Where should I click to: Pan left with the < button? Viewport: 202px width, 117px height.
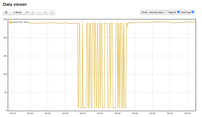45,12
